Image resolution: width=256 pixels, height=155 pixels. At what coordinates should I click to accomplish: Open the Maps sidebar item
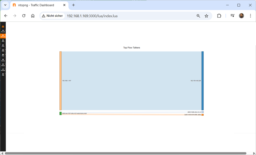pyautogui.click(x=3, y=55)
